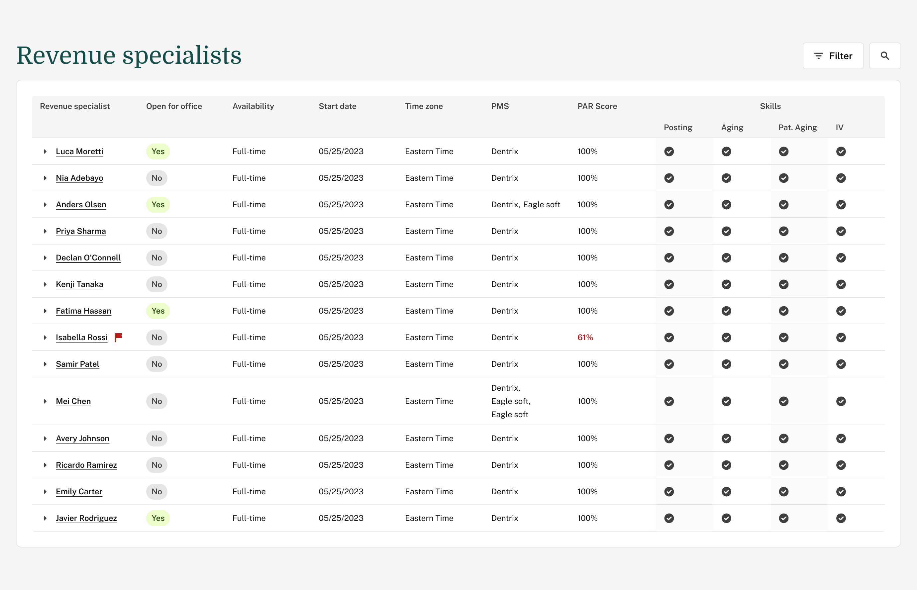Viewport: 917px width, 590px height.
Task: Expand the Mei Chen row
Action: [x=45, y=401]
